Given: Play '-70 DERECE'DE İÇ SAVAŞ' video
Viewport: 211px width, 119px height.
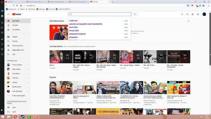Looking at the screenshot, I should tap(132, 88).
